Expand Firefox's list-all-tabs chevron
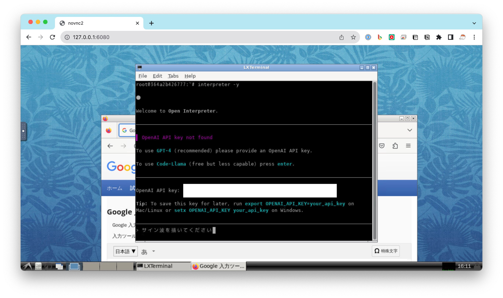The height and width of the screenshot is (298, 503). tap(410, 130)
